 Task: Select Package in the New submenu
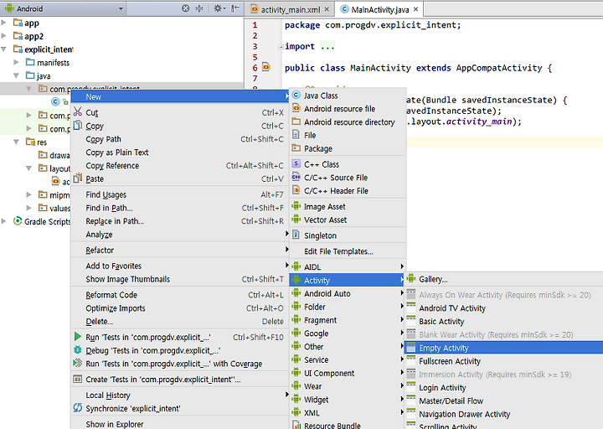click(x=348, y=148)
